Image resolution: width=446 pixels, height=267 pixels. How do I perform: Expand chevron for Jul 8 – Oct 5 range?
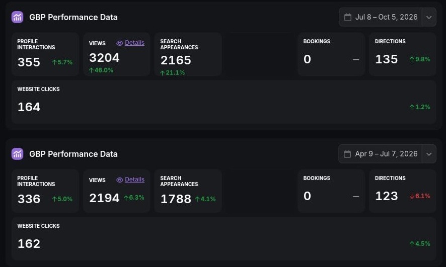pyautogui.click(x=429, y=17)
